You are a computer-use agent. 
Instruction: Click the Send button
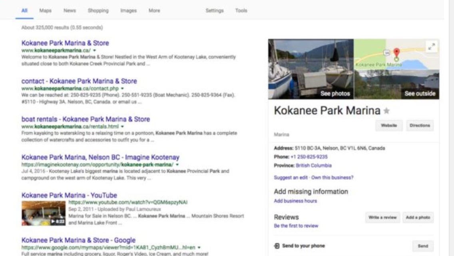point(423,246)
